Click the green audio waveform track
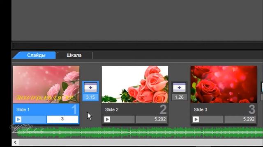Screen dimensions: 263x147 (x=140, y=132)
